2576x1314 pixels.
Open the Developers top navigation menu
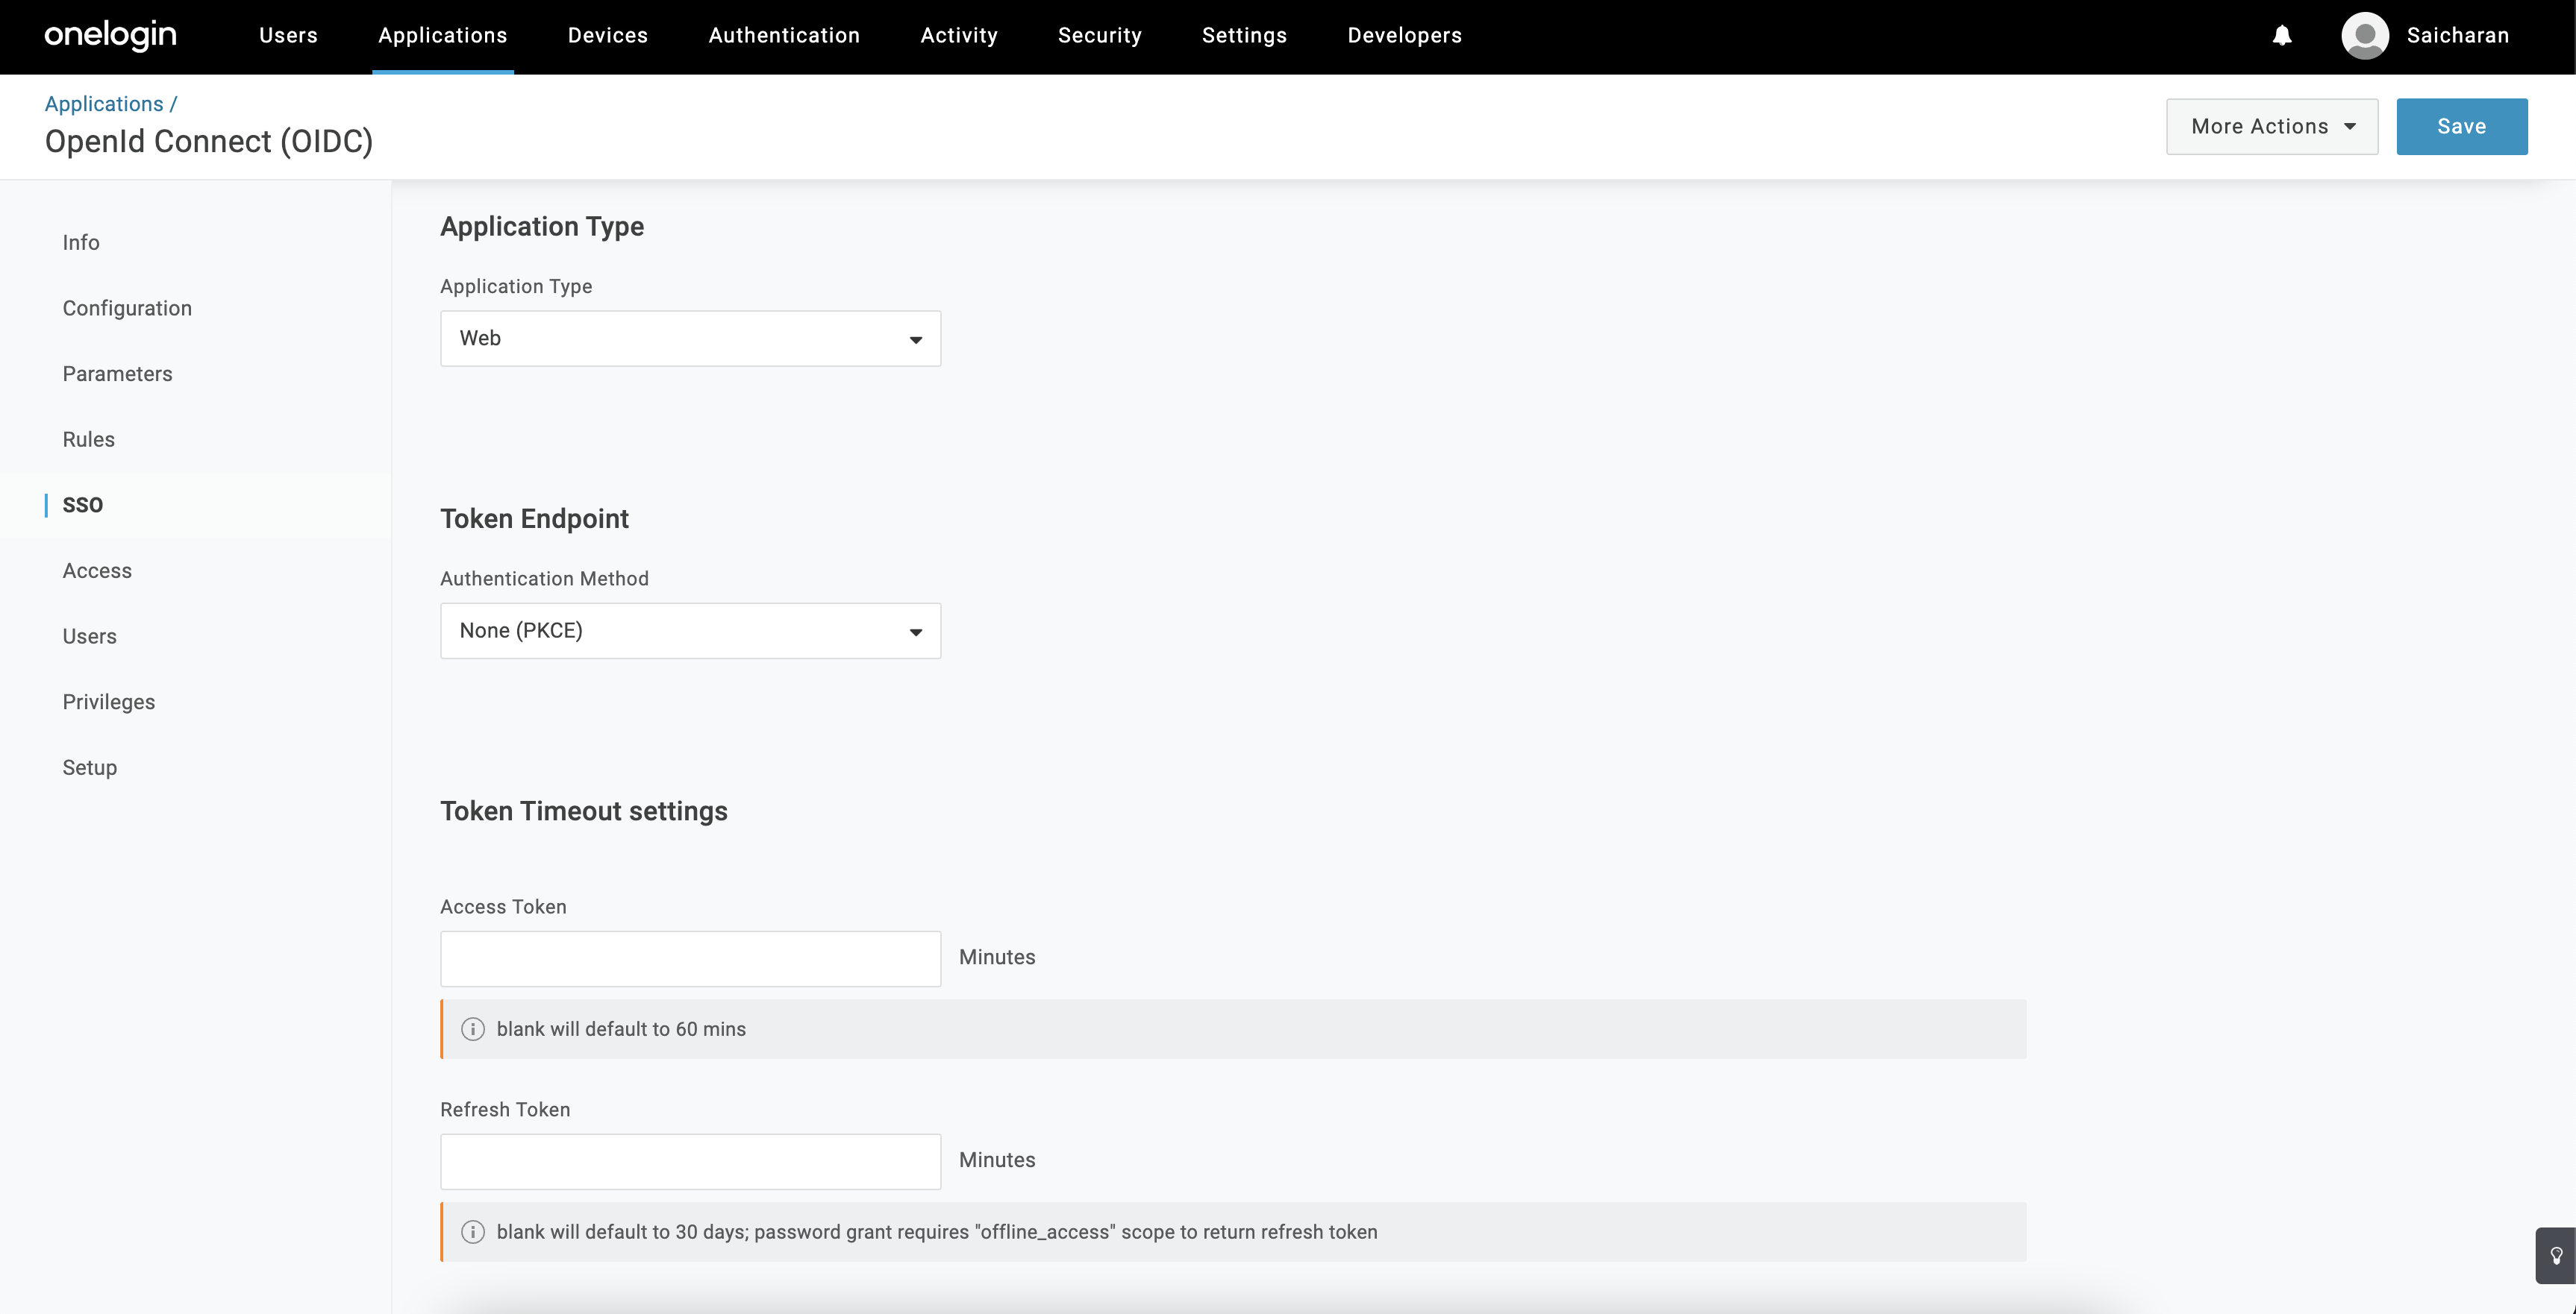pyautogui.click(x=1404, y=36)
